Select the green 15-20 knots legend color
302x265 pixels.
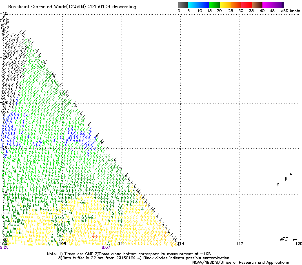(215, 5)
